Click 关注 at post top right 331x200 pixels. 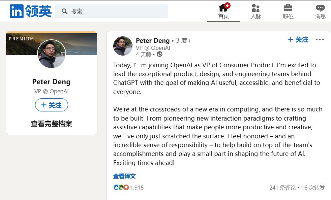[298, 39]
